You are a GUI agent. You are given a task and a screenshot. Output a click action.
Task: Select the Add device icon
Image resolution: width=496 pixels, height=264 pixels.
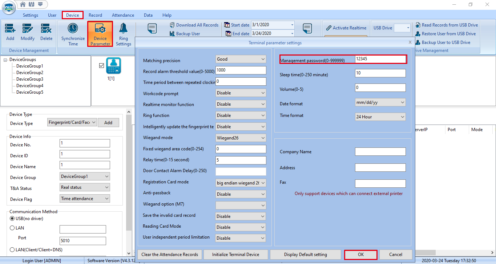pos(10,32)
